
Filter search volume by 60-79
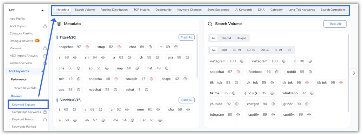(x=237, y=50)
